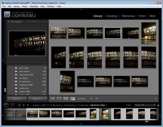The height and width of the screenshot is (127, 163).
Task: Click left panel vertical scrollbar handle
Action: pos(5,90)
